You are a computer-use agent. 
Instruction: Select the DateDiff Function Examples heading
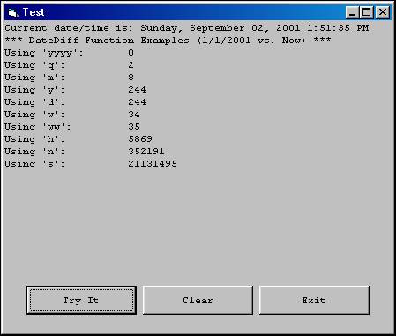tap(168, 41)
